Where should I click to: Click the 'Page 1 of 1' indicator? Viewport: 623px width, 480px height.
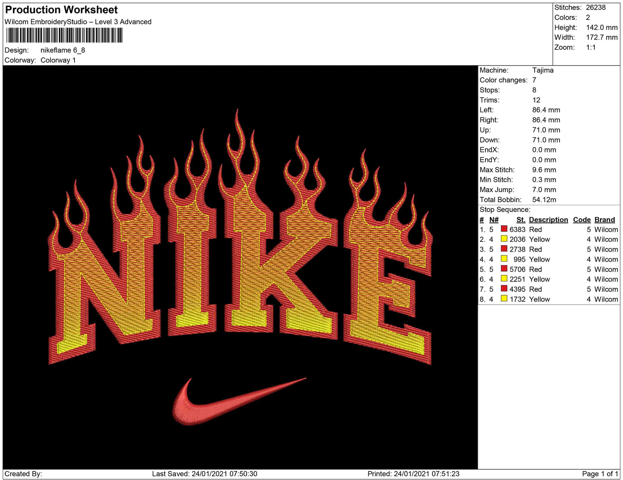coord(600,474)
